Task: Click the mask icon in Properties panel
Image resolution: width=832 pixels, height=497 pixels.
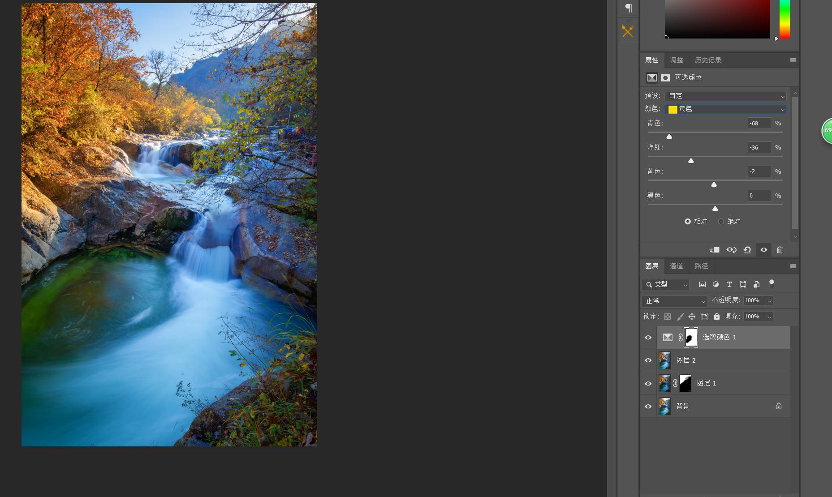Action: (x=665, y=78)
